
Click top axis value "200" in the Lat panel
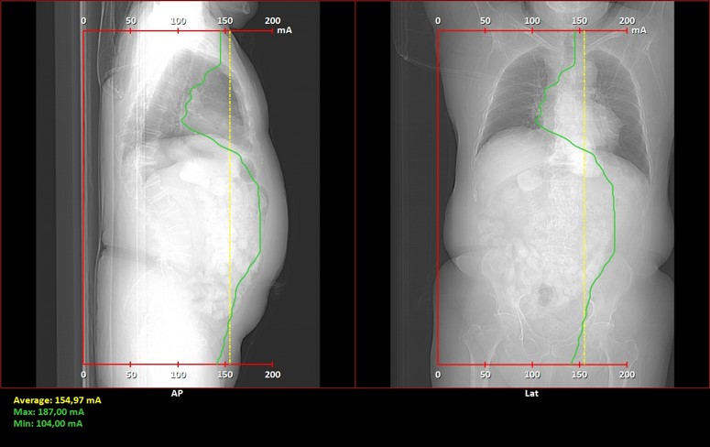tap(628, 21)
